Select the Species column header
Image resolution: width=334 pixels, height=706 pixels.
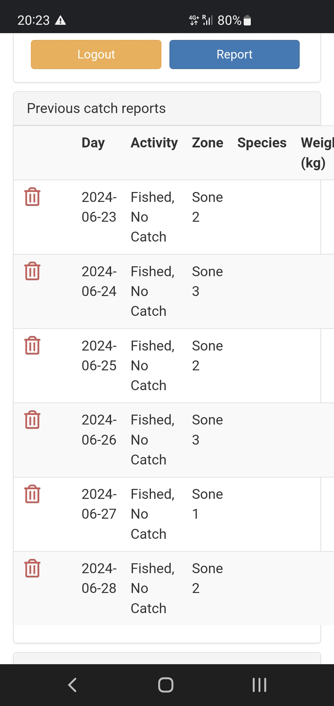click(262, 143)
